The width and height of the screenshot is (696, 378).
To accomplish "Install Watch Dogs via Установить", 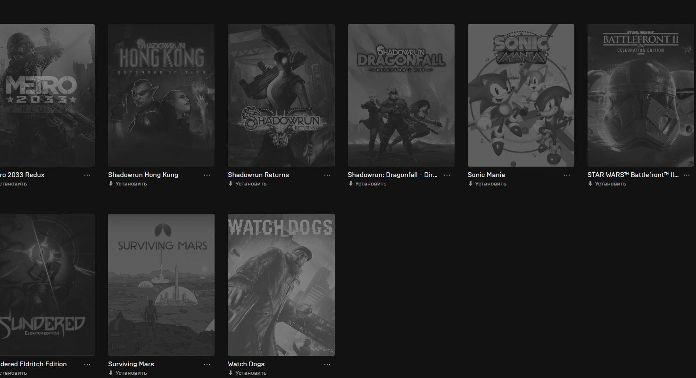I will tap(247, 373).
